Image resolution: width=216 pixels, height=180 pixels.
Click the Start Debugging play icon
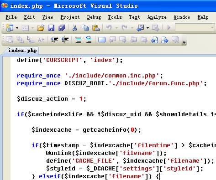pos(169,28)
